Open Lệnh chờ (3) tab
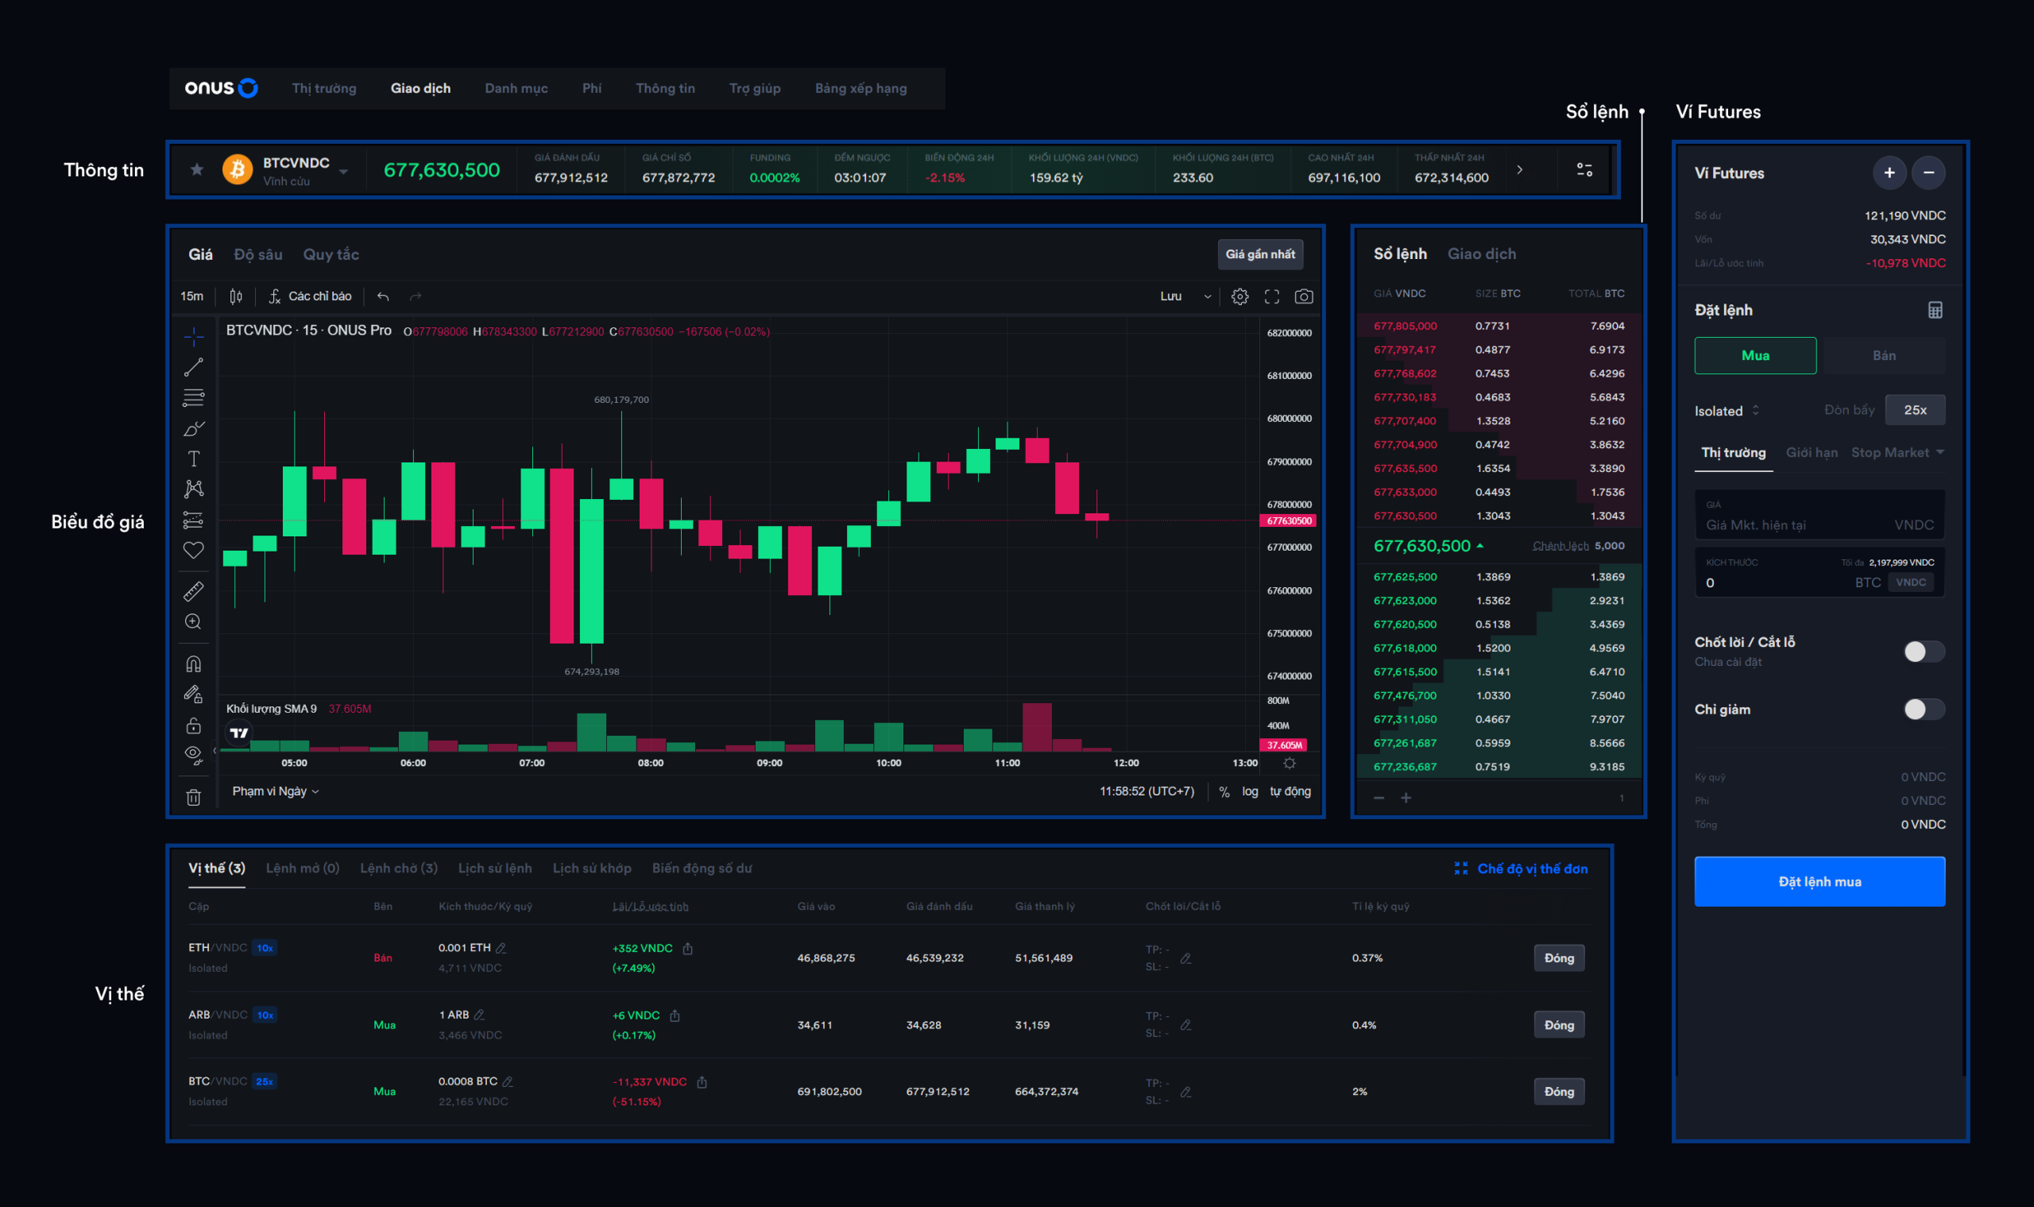The width and height of the screenshot is (2034, 1207). (399, 868)
